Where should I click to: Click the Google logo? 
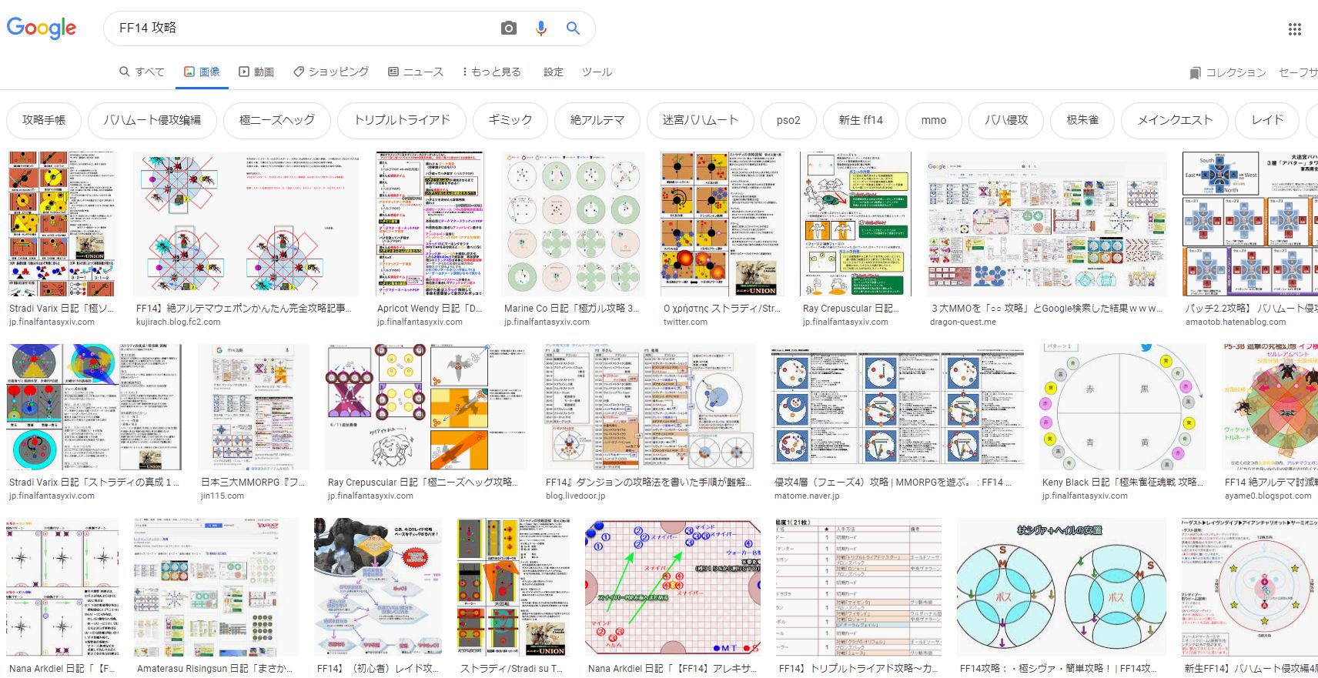tap(42, 28)
